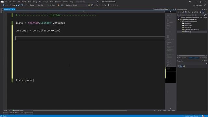Open the Extensions menu
Image resolution: width=208 pixels, height=117 pixels.
click(58, 2)
